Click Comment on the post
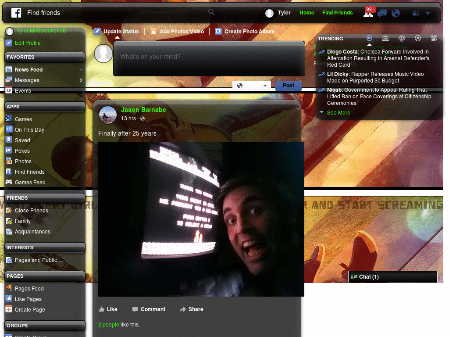This screenshot has height=337, width=449. click(x=149, y=309)
